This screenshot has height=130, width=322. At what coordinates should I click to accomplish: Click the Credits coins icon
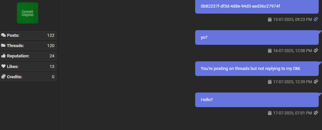tap(3, 77)
